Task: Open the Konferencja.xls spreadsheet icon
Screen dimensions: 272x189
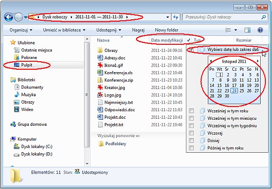Action: 100,73
